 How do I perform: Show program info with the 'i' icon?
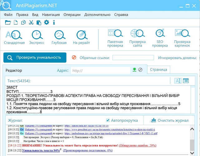(54, 22)
